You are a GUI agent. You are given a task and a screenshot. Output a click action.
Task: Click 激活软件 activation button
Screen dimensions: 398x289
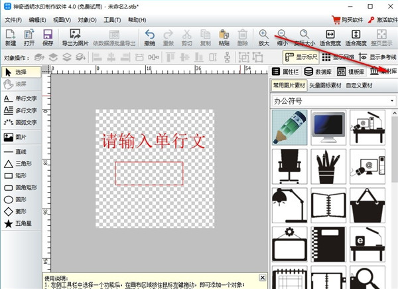(383, 20)
